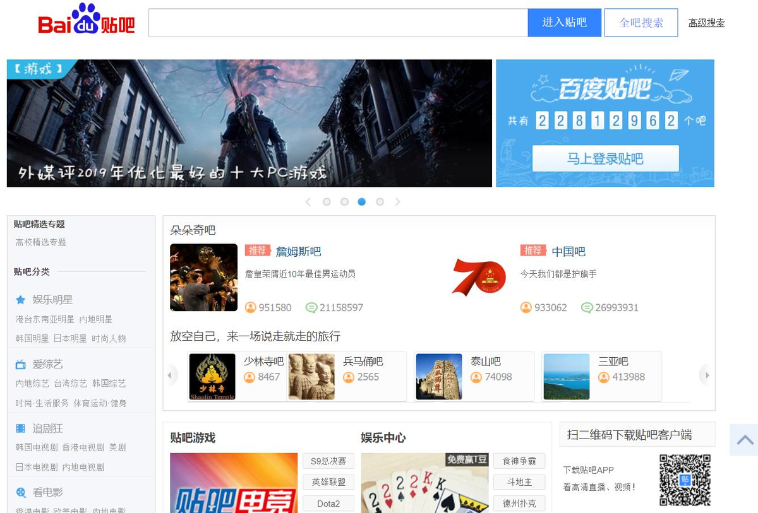
Task: Open 体育运动·健身 subcategory
Action: 100,403
